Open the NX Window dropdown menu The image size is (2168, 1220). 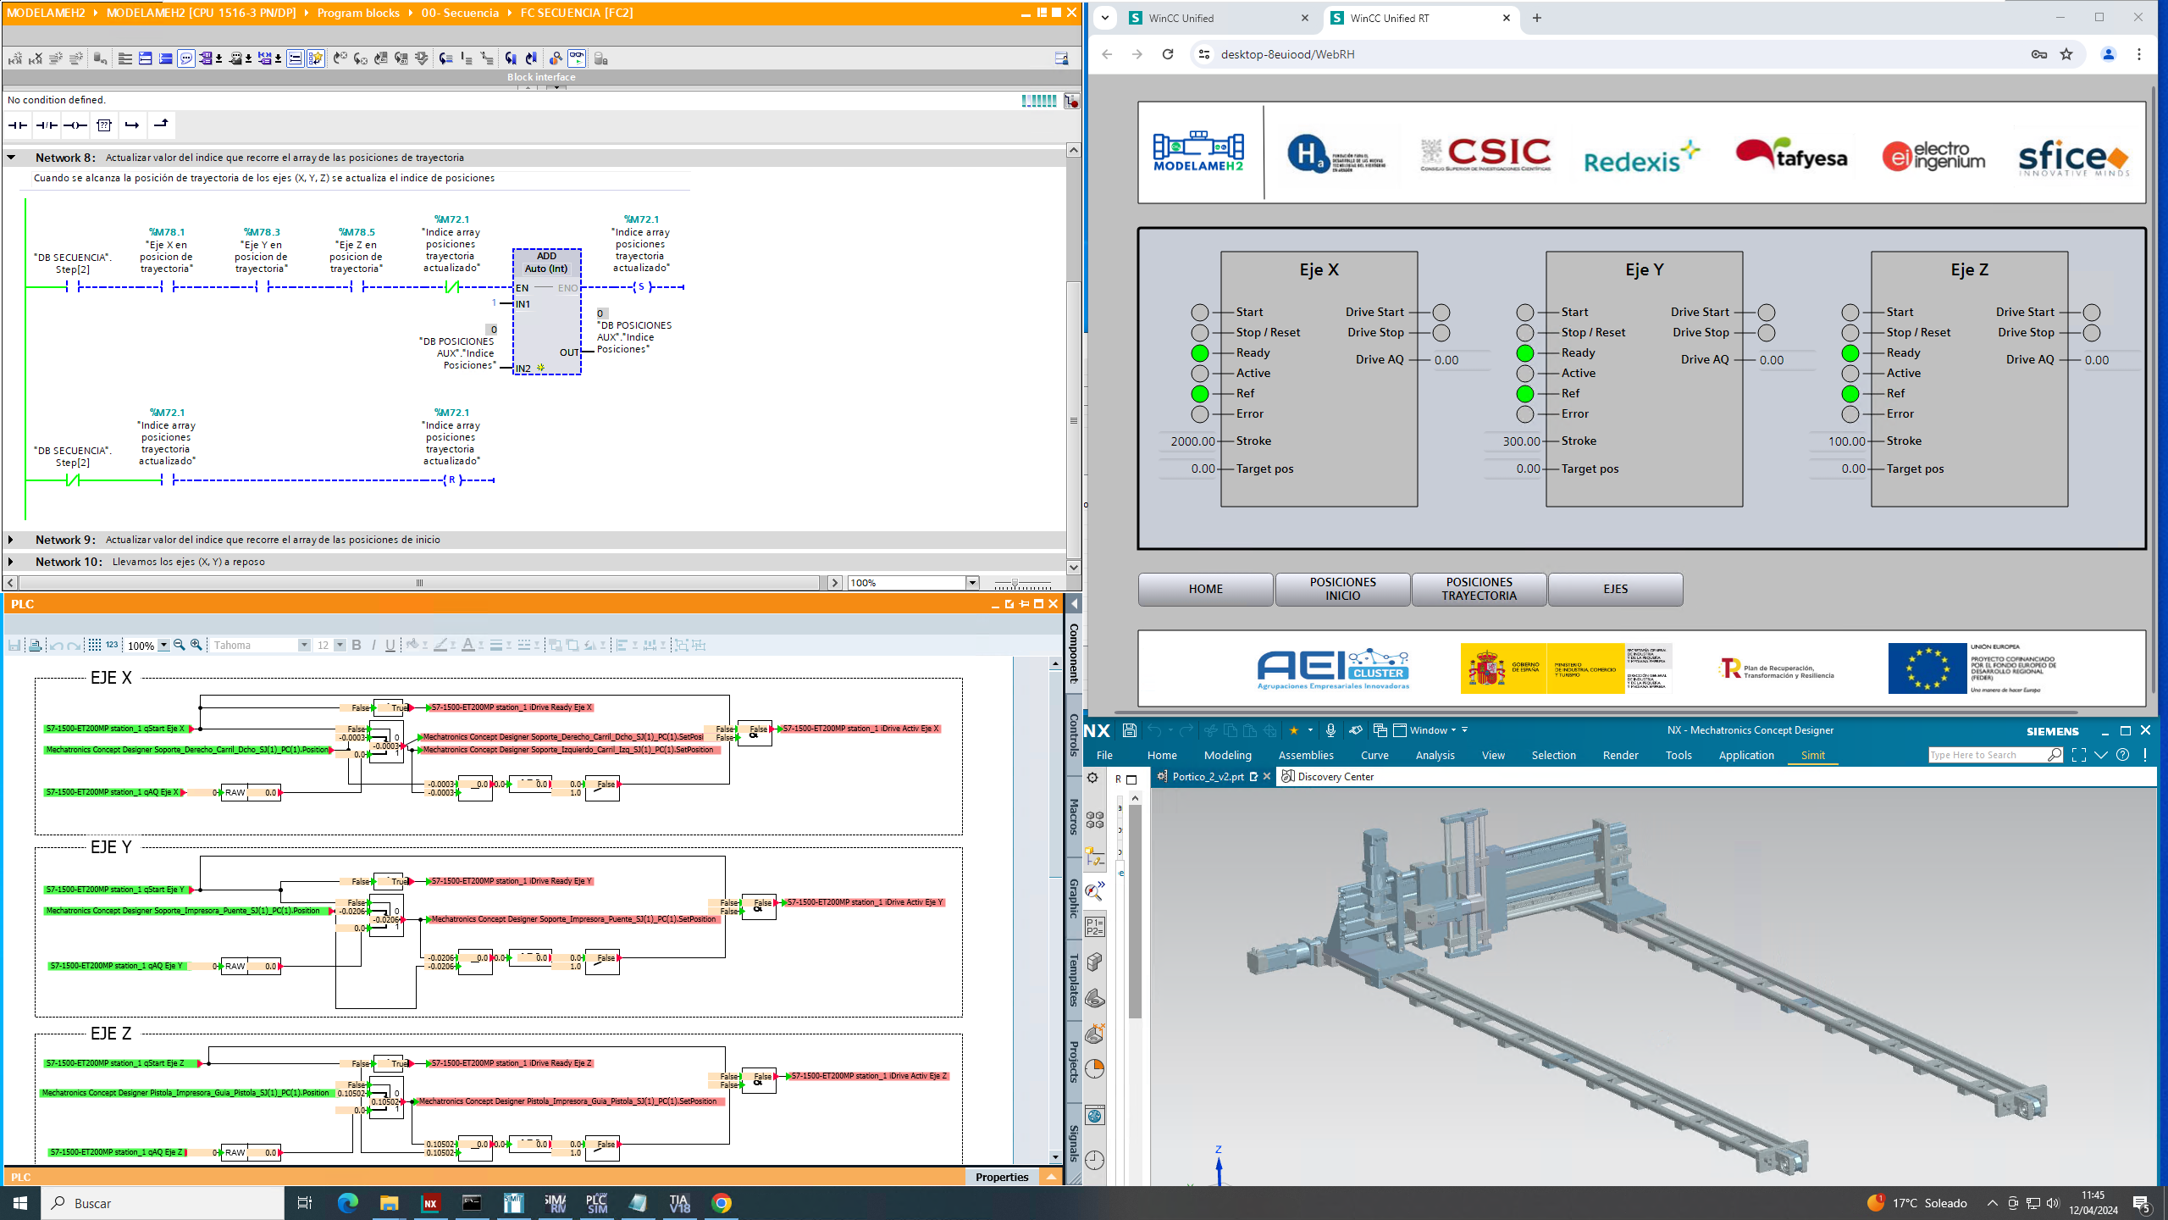click(x=1434, y=730)
